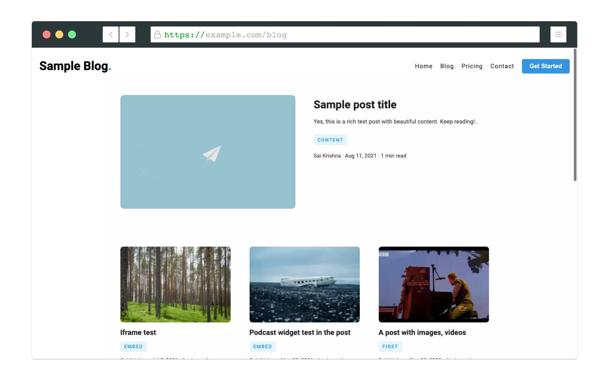This screenshot has height=380, width=609.
Task: Click the red window close dot
Action: 47,34
